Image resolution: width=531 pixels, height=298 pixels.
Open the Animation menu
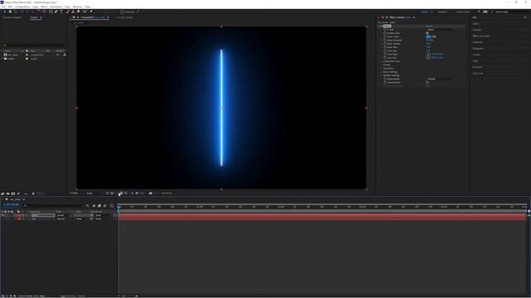pyautogui.click(x=56, y=7)
